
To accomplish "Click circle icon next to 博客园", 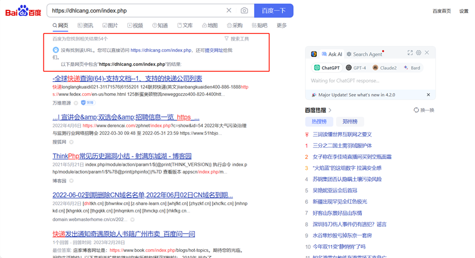I will click(x=71, y=181).
